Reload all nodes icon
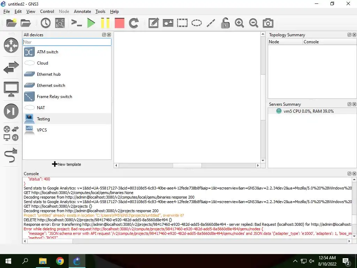The width and height of the screenshot is (357, 268). click(x=134, y=23)
